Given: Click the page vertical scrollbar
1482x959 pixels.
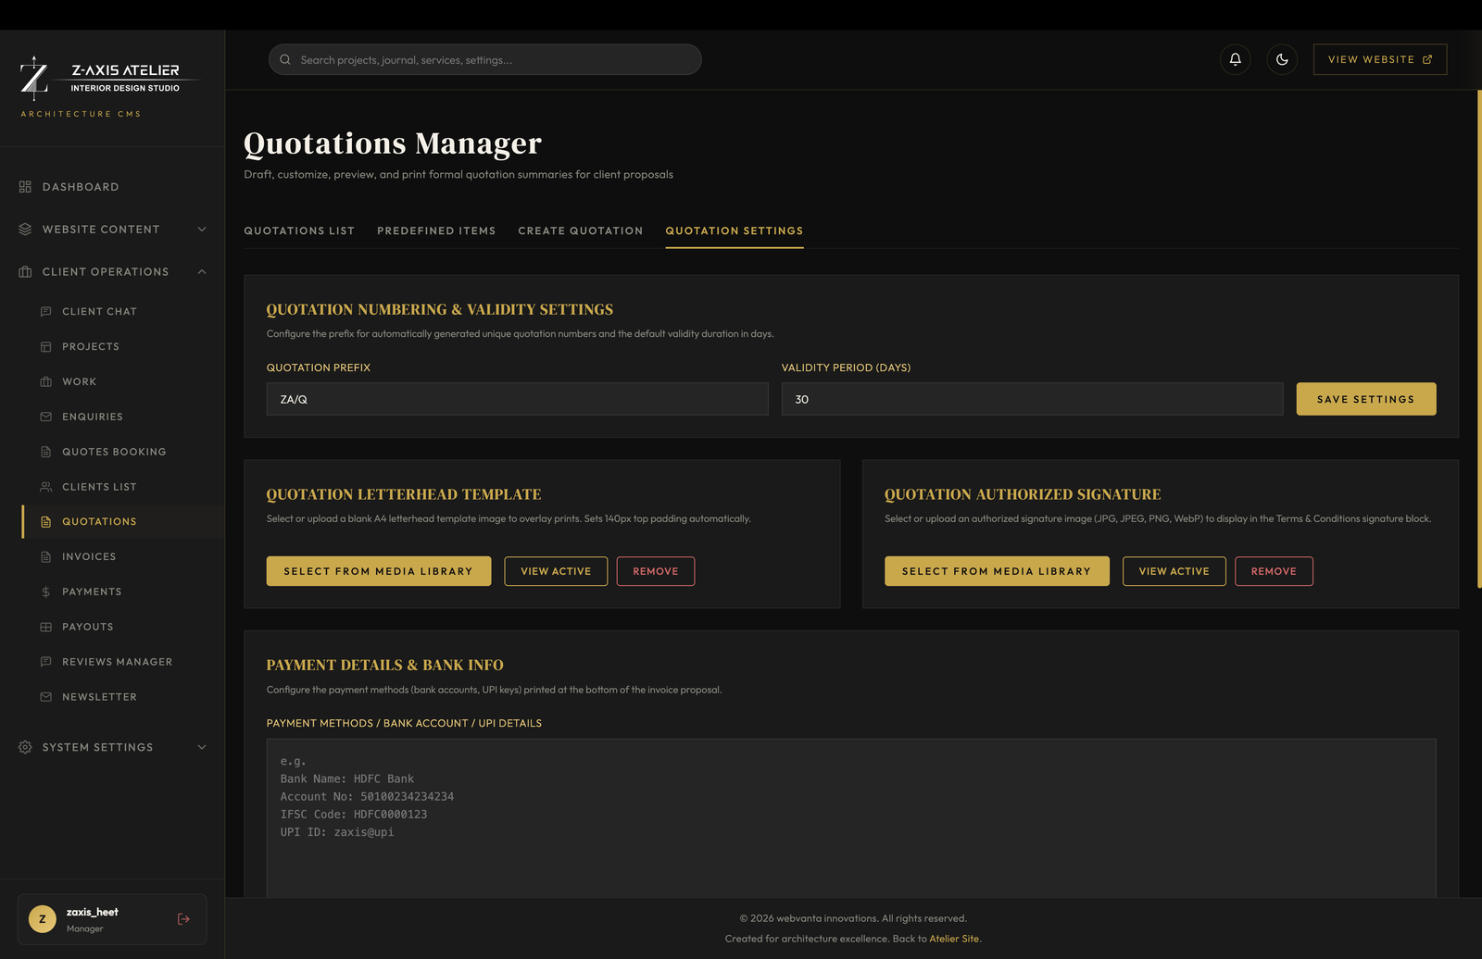Looking at the screenshot, I should tap(1479, 339).
